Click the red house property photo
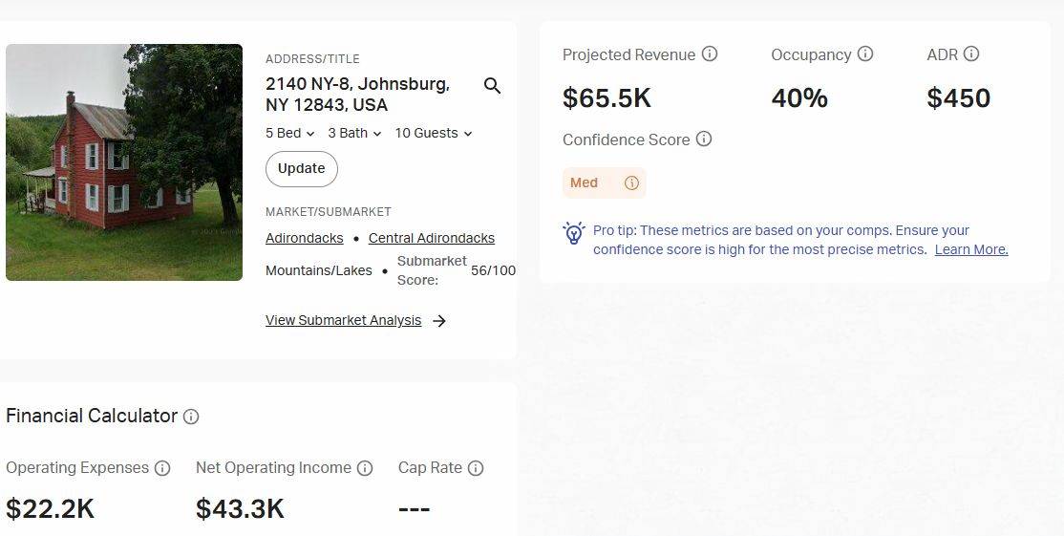 124,162
